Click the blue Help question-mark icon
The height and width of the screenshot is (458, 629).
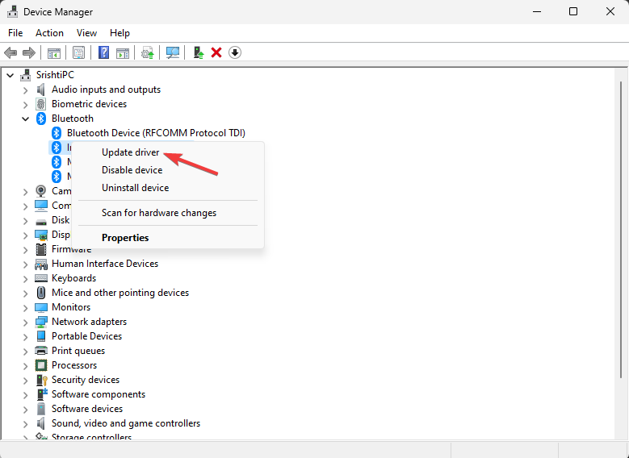click(x=103, y=52)
